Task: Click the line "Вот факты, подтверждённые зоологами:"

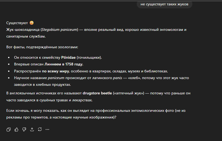Action: pyautogui.click(x=42, y=47)
